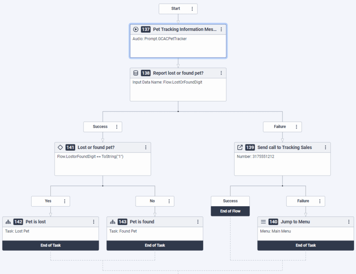Click the task icon on step 142
The width and height of the screenshot is (356, 274).
coord(8,222)
